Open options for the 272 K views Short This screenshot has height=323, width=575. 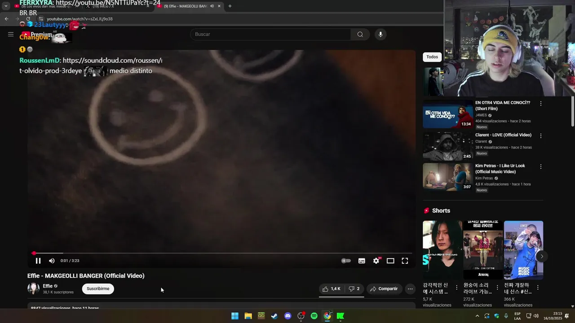pos(497,287)
